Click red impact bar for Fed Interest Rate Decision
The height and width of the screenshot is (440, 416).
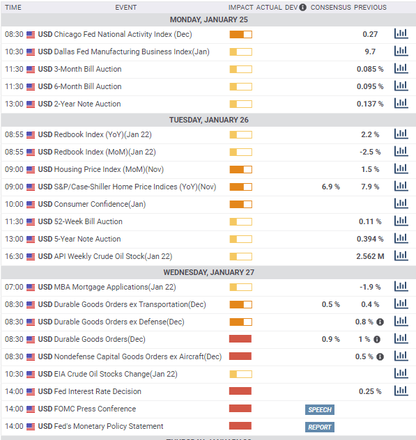pyautogui.click(x=240, y=391)
